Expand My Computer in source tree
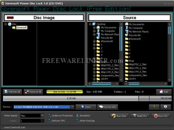The width and height of the screenshot is (174, 130). tap(94, 31)
